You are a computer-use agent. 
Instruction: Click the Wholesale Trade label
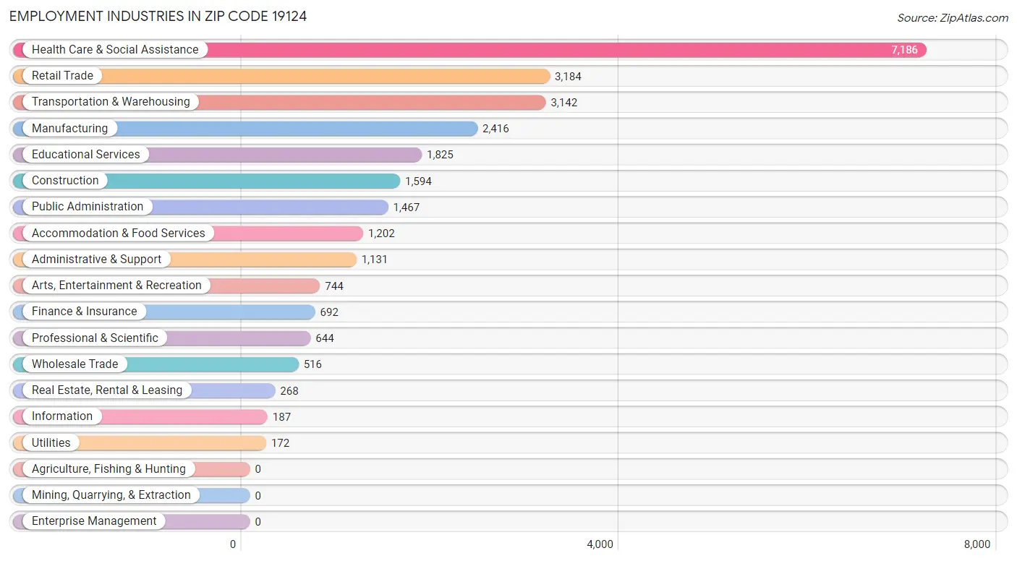(75, 364)
